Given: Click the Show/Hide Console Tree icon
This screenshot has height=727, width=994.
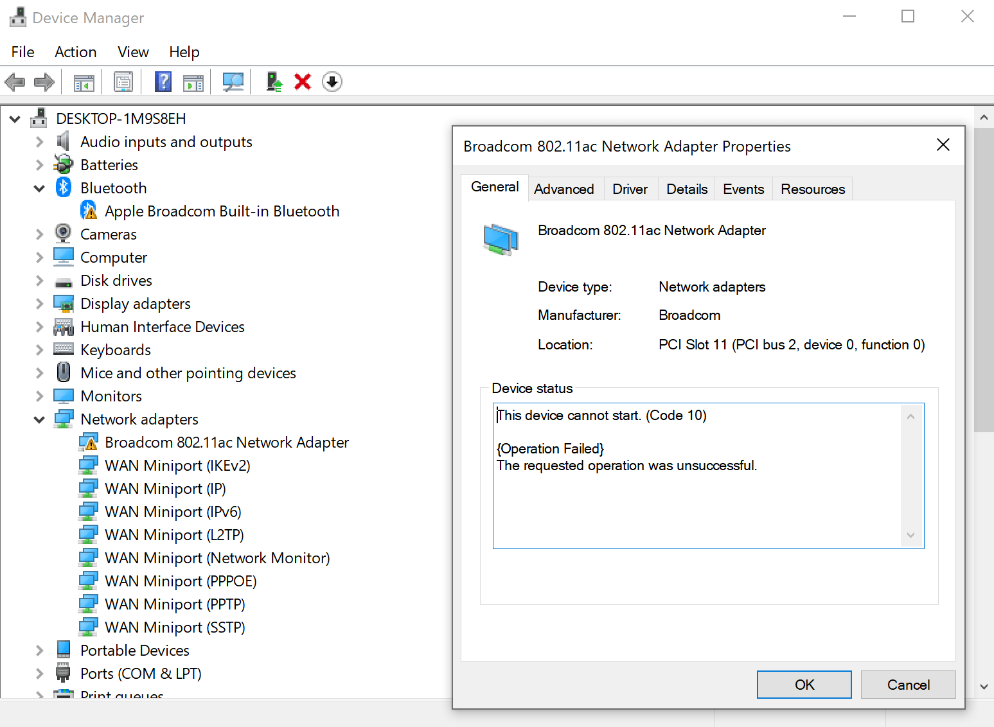Looking at the screenshot, I should pos(84,82).
